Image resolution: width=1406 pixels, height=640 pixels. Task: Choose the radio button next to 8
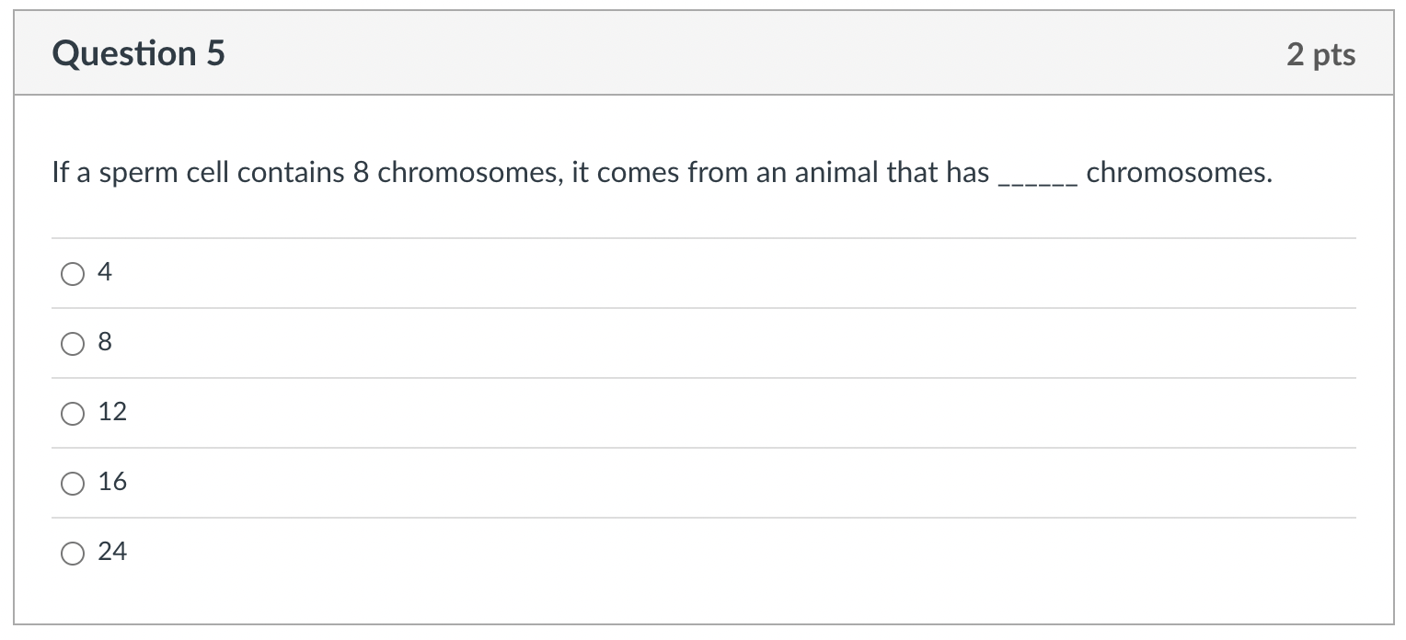coord(72,343)
